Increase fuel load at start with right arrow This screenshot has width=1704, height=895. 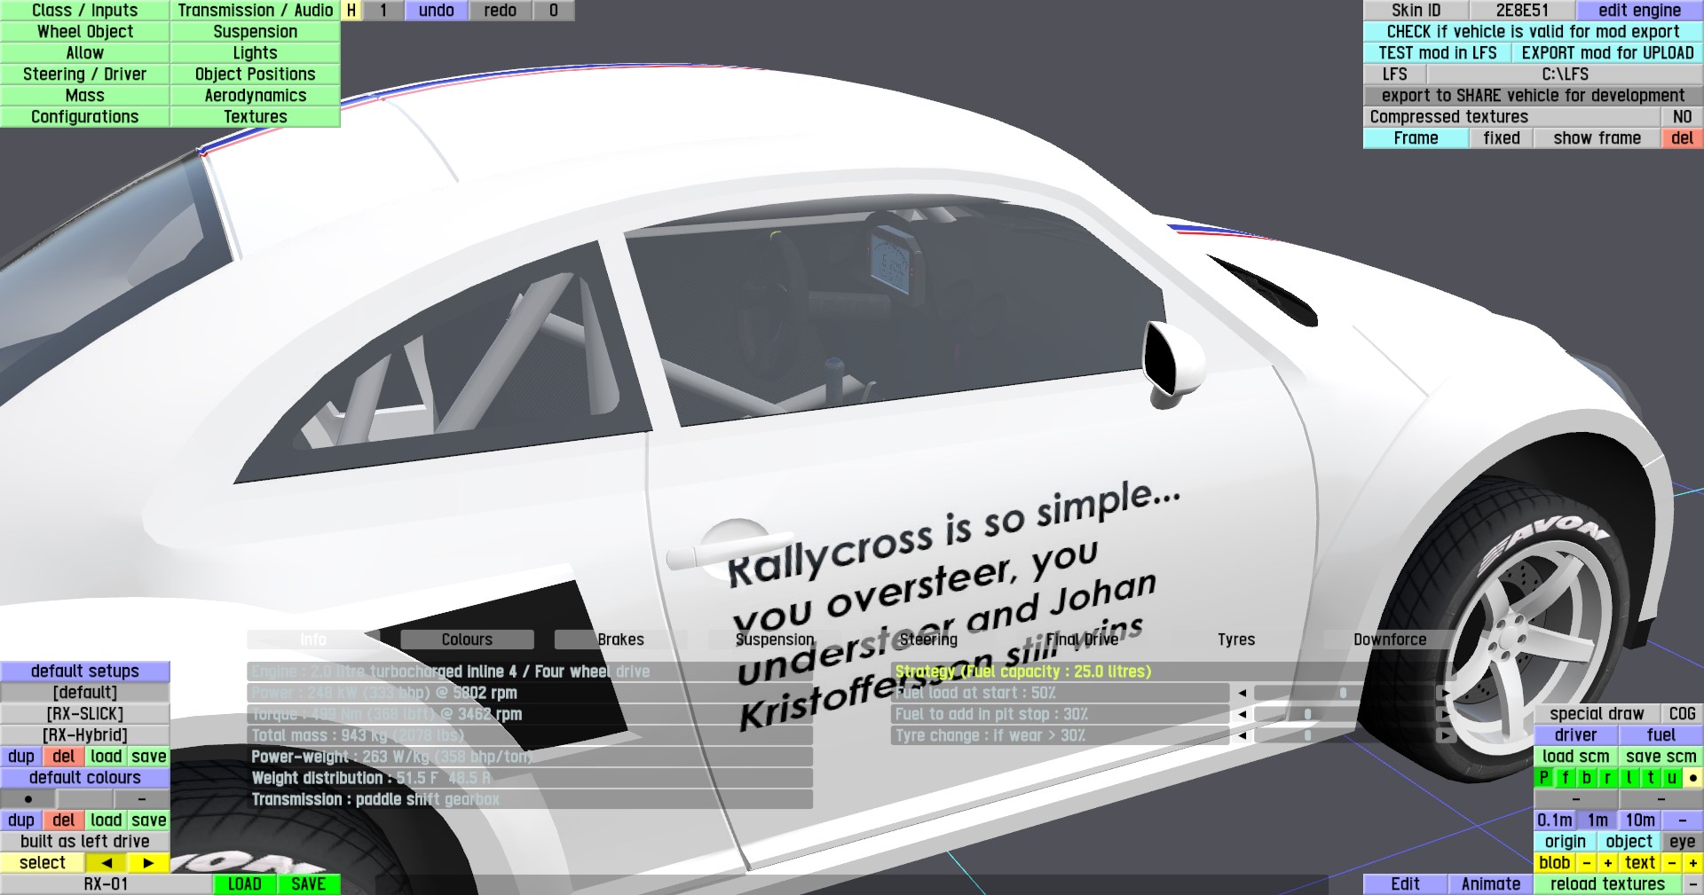[1447, 693]
